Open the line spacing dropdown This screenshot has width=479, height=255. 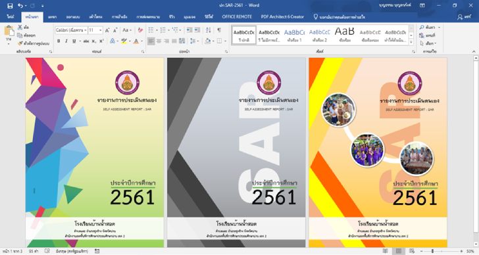click(x=194, y=41)
